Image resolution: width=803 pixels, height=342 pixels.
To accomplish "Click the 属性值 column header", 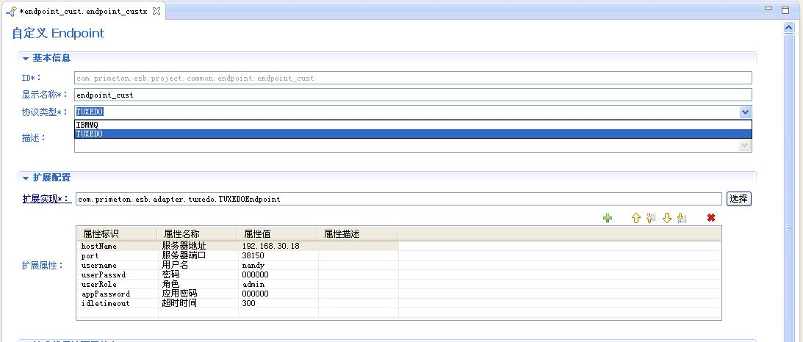I will point(256,233).
